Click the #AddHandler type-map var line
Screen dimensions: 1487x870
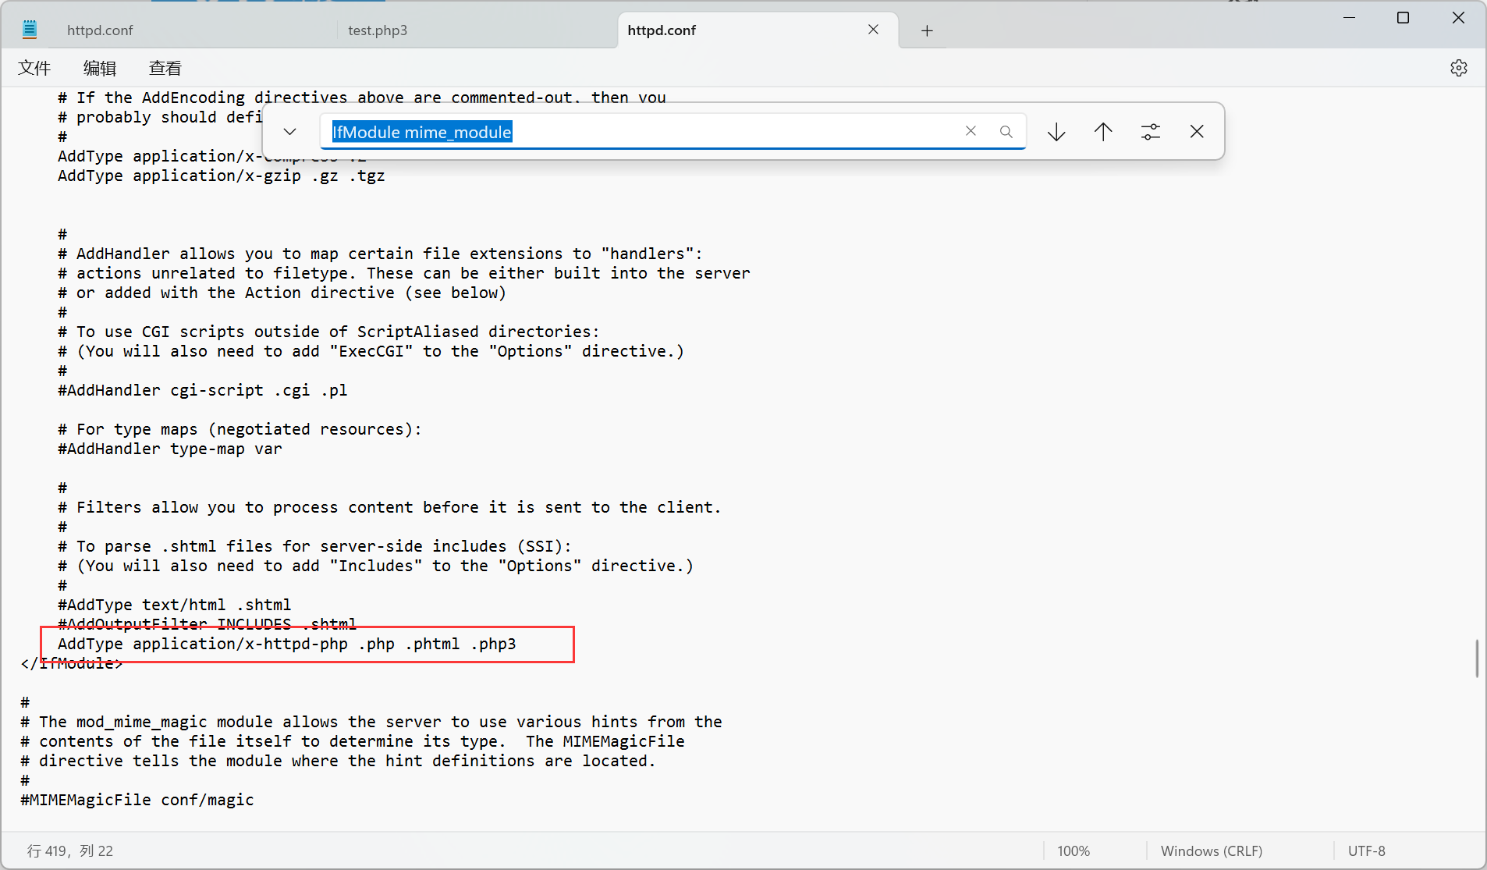(x=170, y=449)
